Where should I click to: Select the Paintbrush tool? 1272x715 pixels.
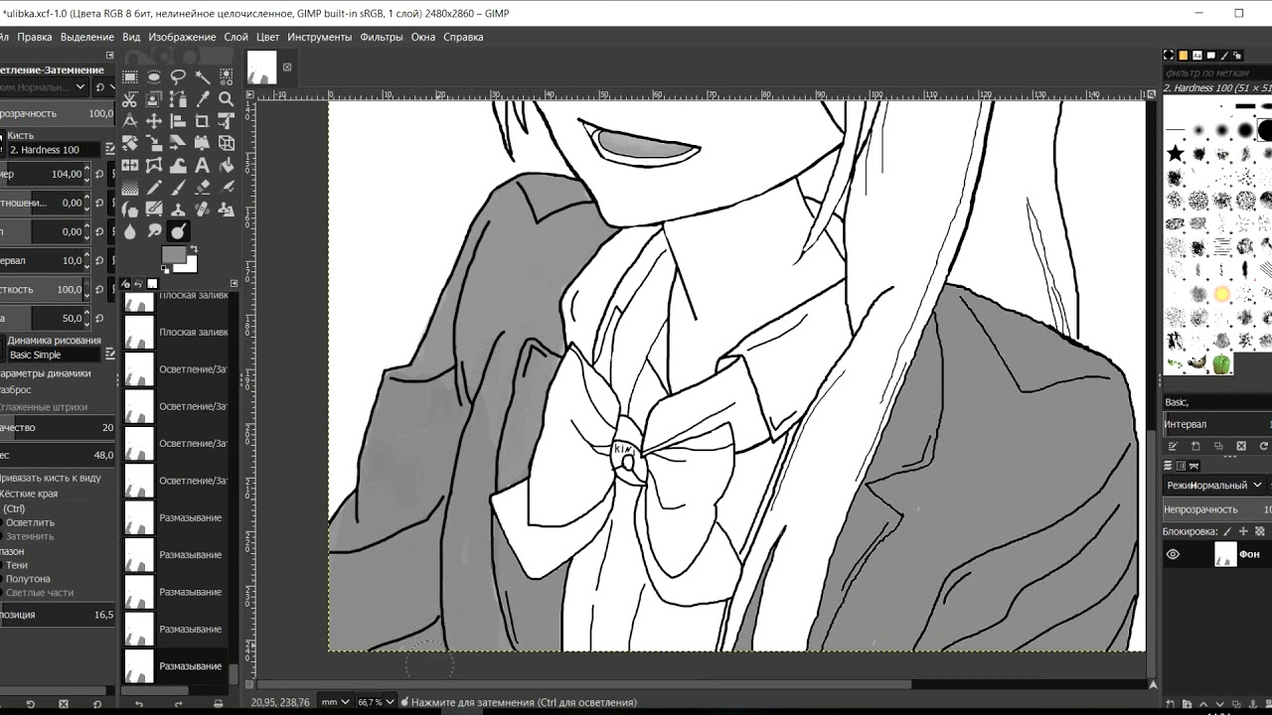178,187
